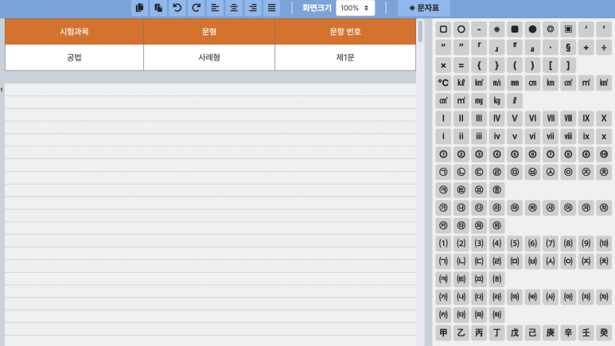Screen dimensions: 615x346
Task: Undo the last action
Action: click(177, 8)
